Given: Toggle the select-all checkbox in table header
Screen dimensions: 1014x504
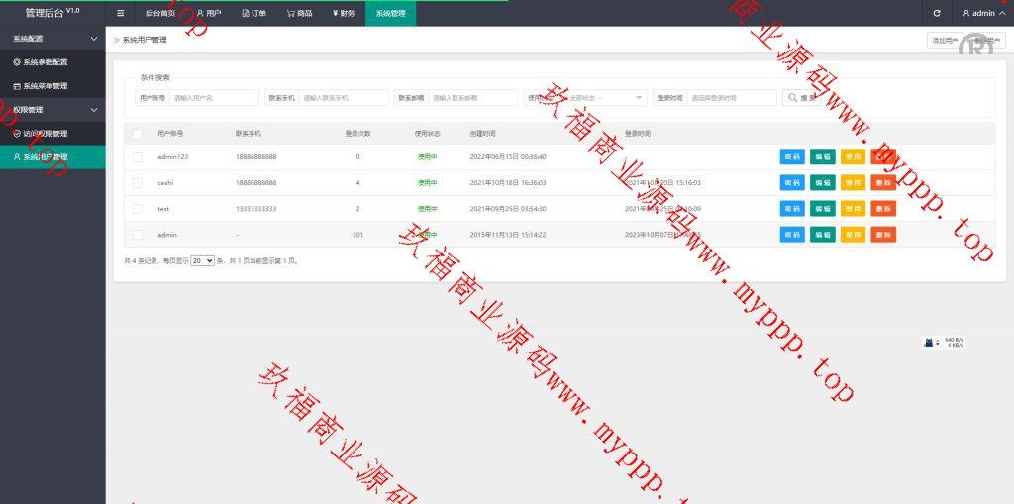Looking at the screenshot, I should [138, 133].
